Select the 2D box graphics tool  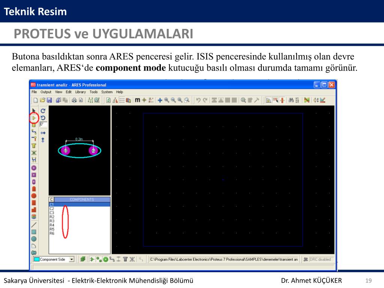[x=34, y=232]
